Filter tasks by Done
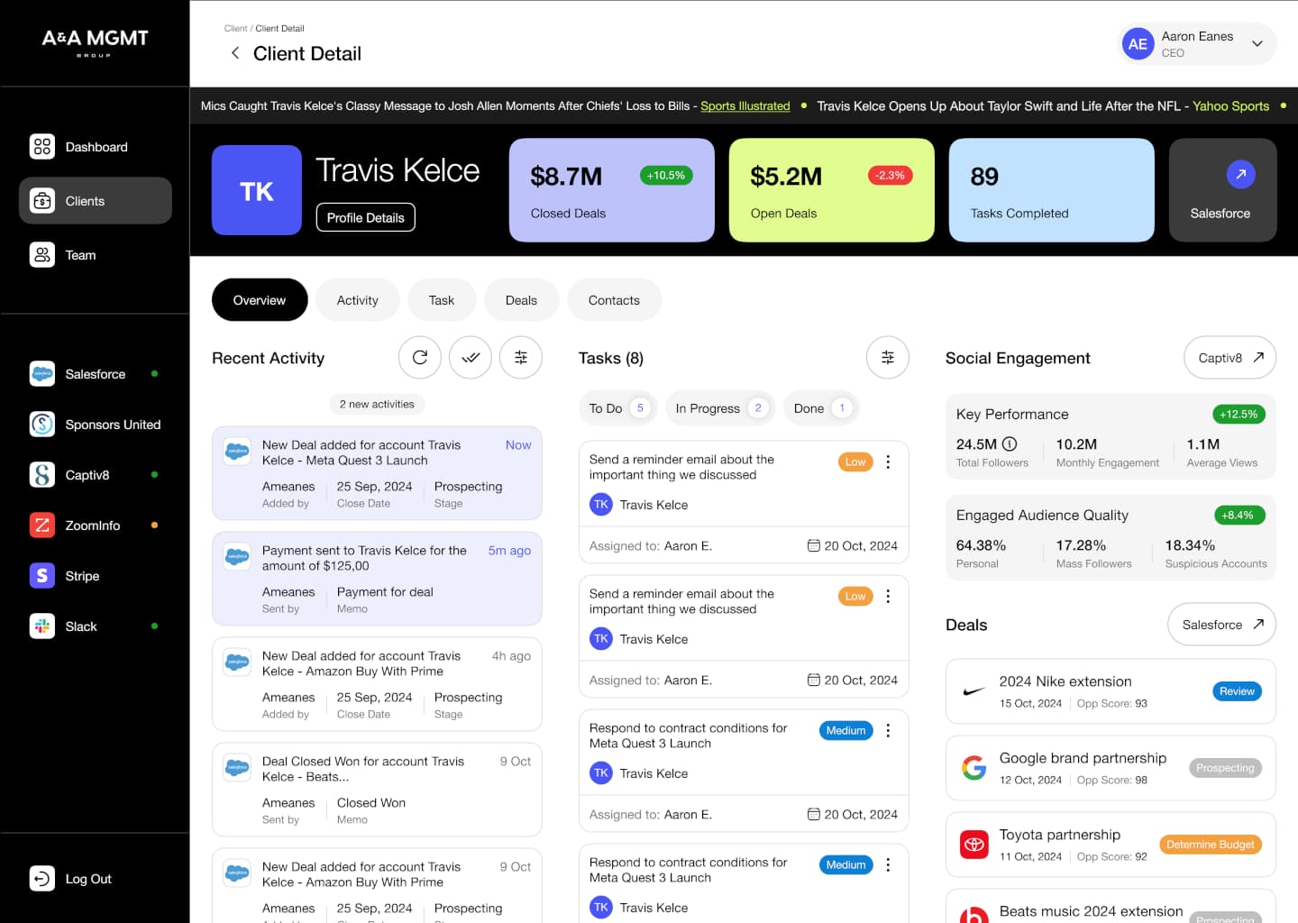 pyautogui.click(x=821, y=408)
